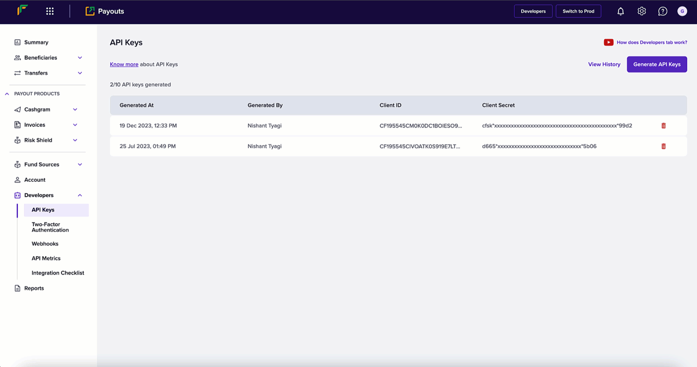Open the settings gear icon
This screenshot has width=697, height=367.
tap(641, 11)
